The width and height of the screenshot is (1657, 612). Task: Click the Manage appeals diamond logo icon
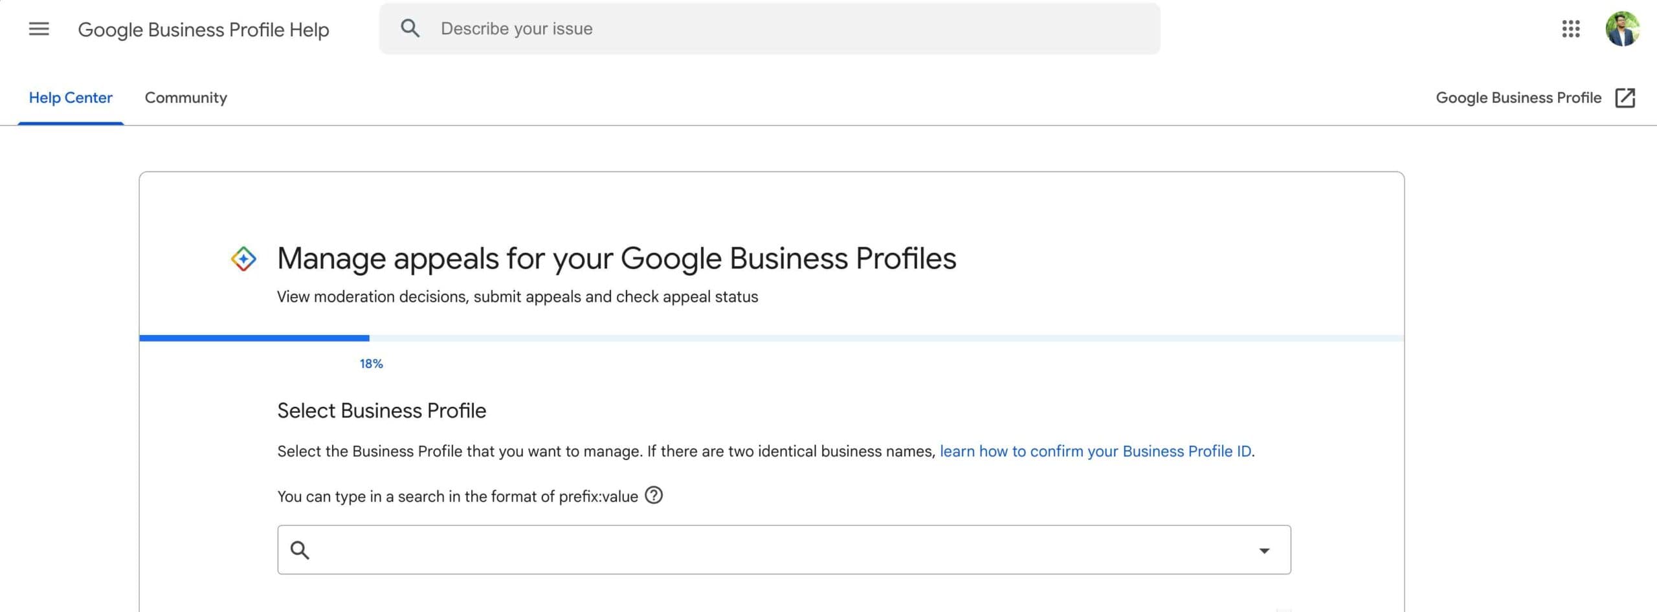pos(243,258)
